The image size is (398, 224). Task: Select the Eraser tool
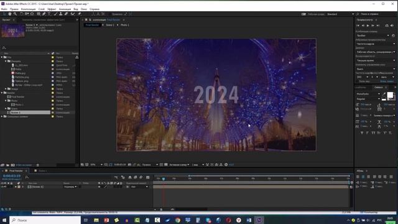(x=67, y=14)
